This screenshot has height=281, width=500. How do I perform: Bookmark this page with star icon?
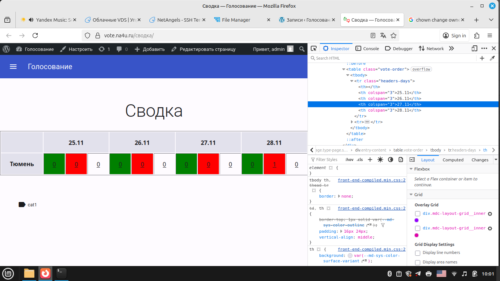(393, 35)
